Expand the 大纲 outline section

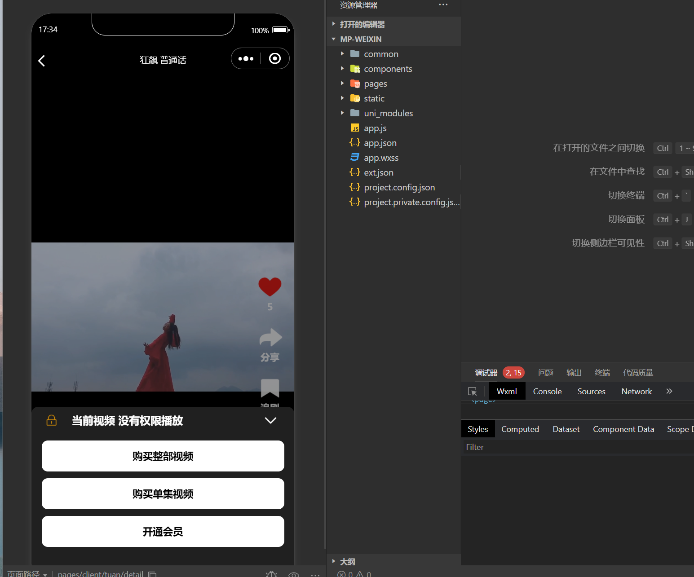coord(347,562)
